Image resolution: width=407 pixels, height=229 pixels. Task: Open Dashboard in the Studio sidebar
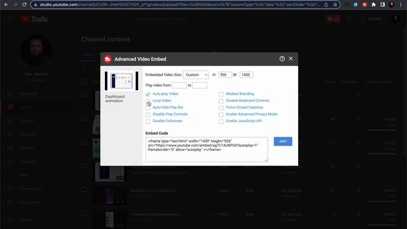pyautogui.click(x=36, y=94)
